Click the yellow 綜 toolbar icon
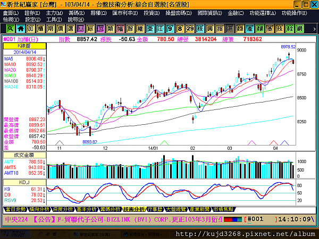319x239 pixels. point(90,29)
